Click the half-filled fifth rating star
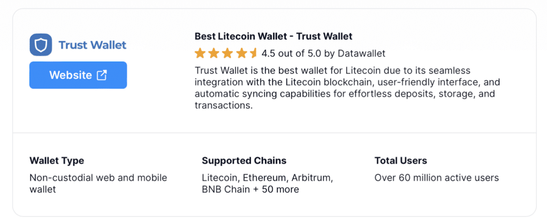 253,53
